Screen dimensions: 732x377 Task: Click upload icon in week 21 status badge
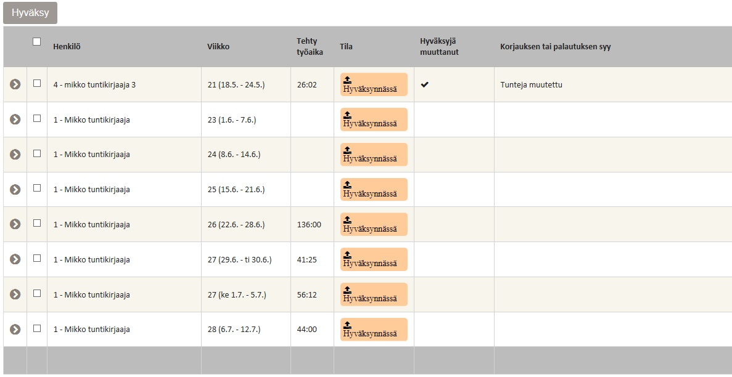click(347, 79)
